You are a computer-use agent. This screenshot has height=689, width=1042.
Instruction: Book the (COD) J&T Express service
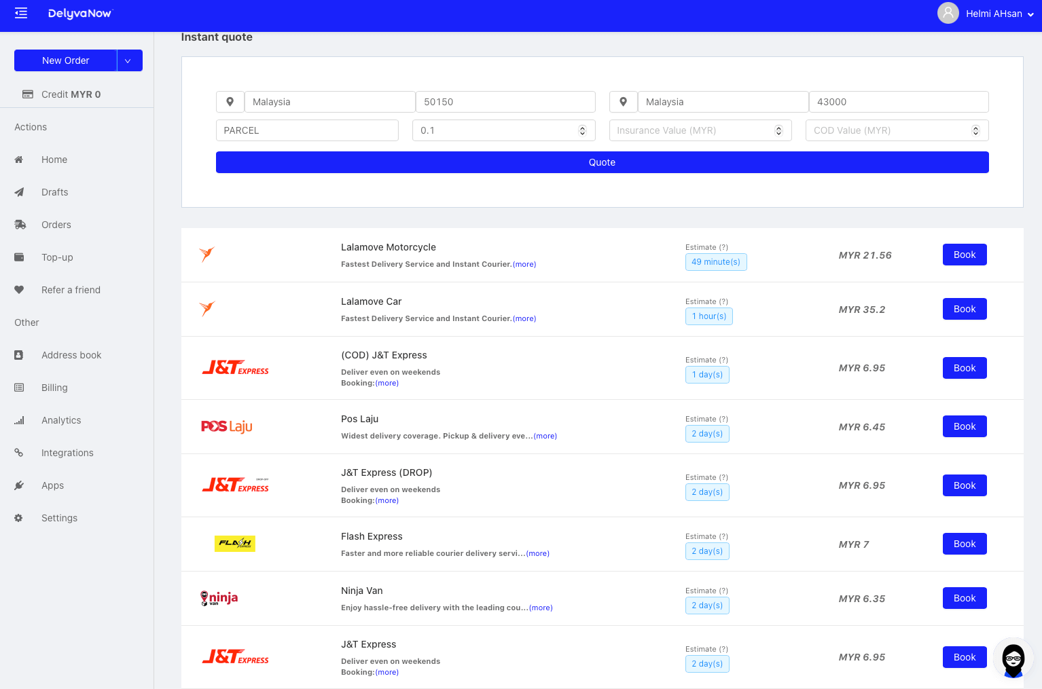[x=965, y=368]
